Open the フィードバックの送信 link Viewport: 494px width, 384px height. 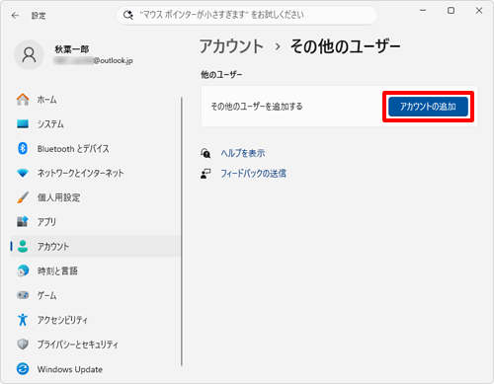[253, 174]
